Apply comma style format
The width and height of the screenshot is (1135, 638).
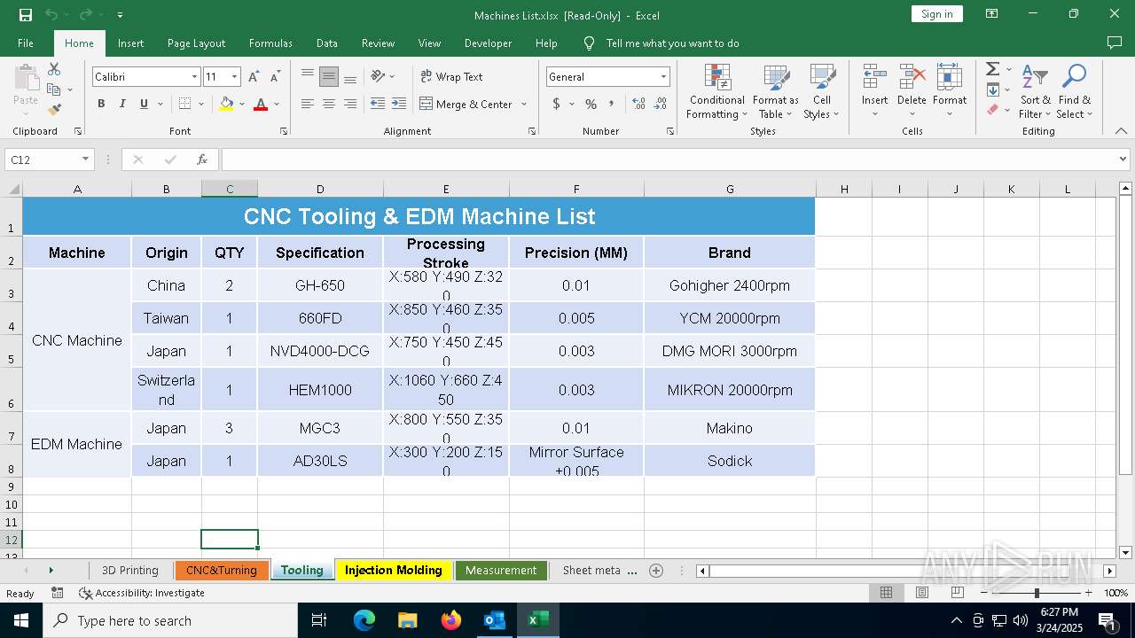click(x=612, y=104)
